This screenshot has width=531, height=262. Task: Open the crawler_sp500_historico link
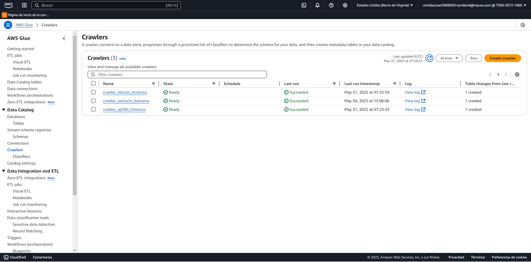[124, 109]
